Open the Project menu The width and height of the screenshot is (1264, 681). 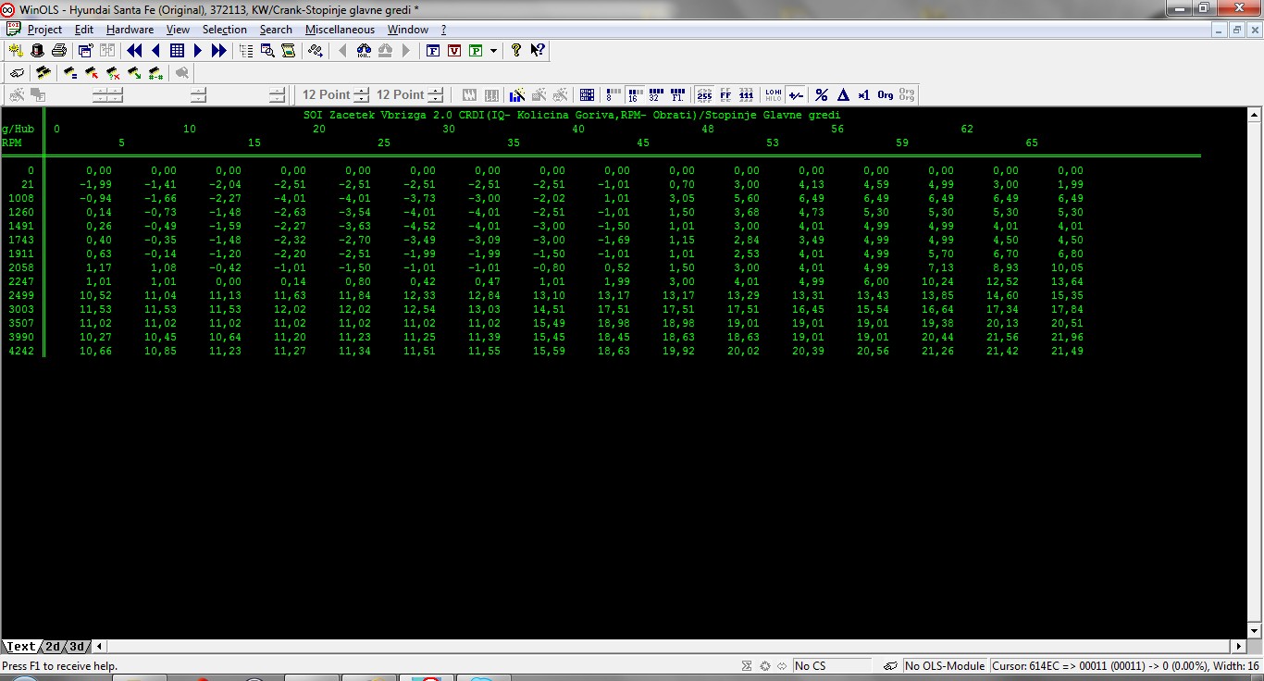(x=44, y=30)
